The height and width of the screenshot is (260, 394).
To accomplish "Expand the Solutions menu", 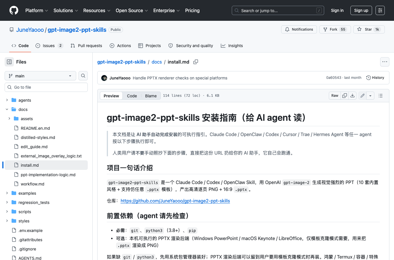I will click(x=66, y=10).
